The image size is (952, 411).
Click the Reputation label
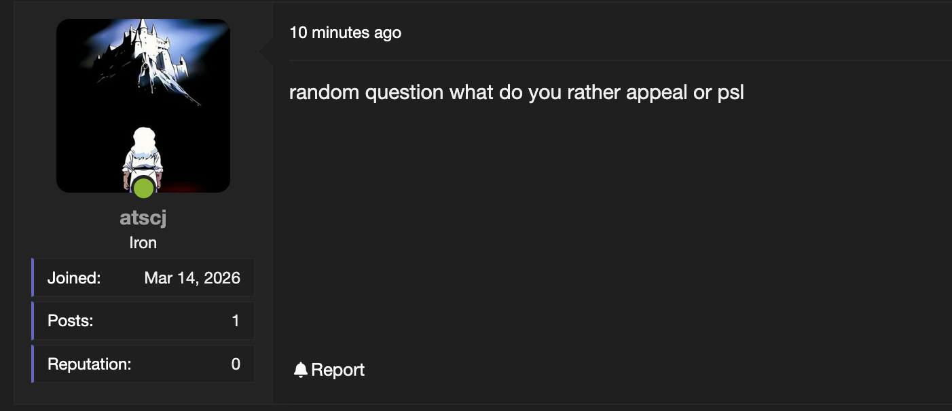(89, 364)
